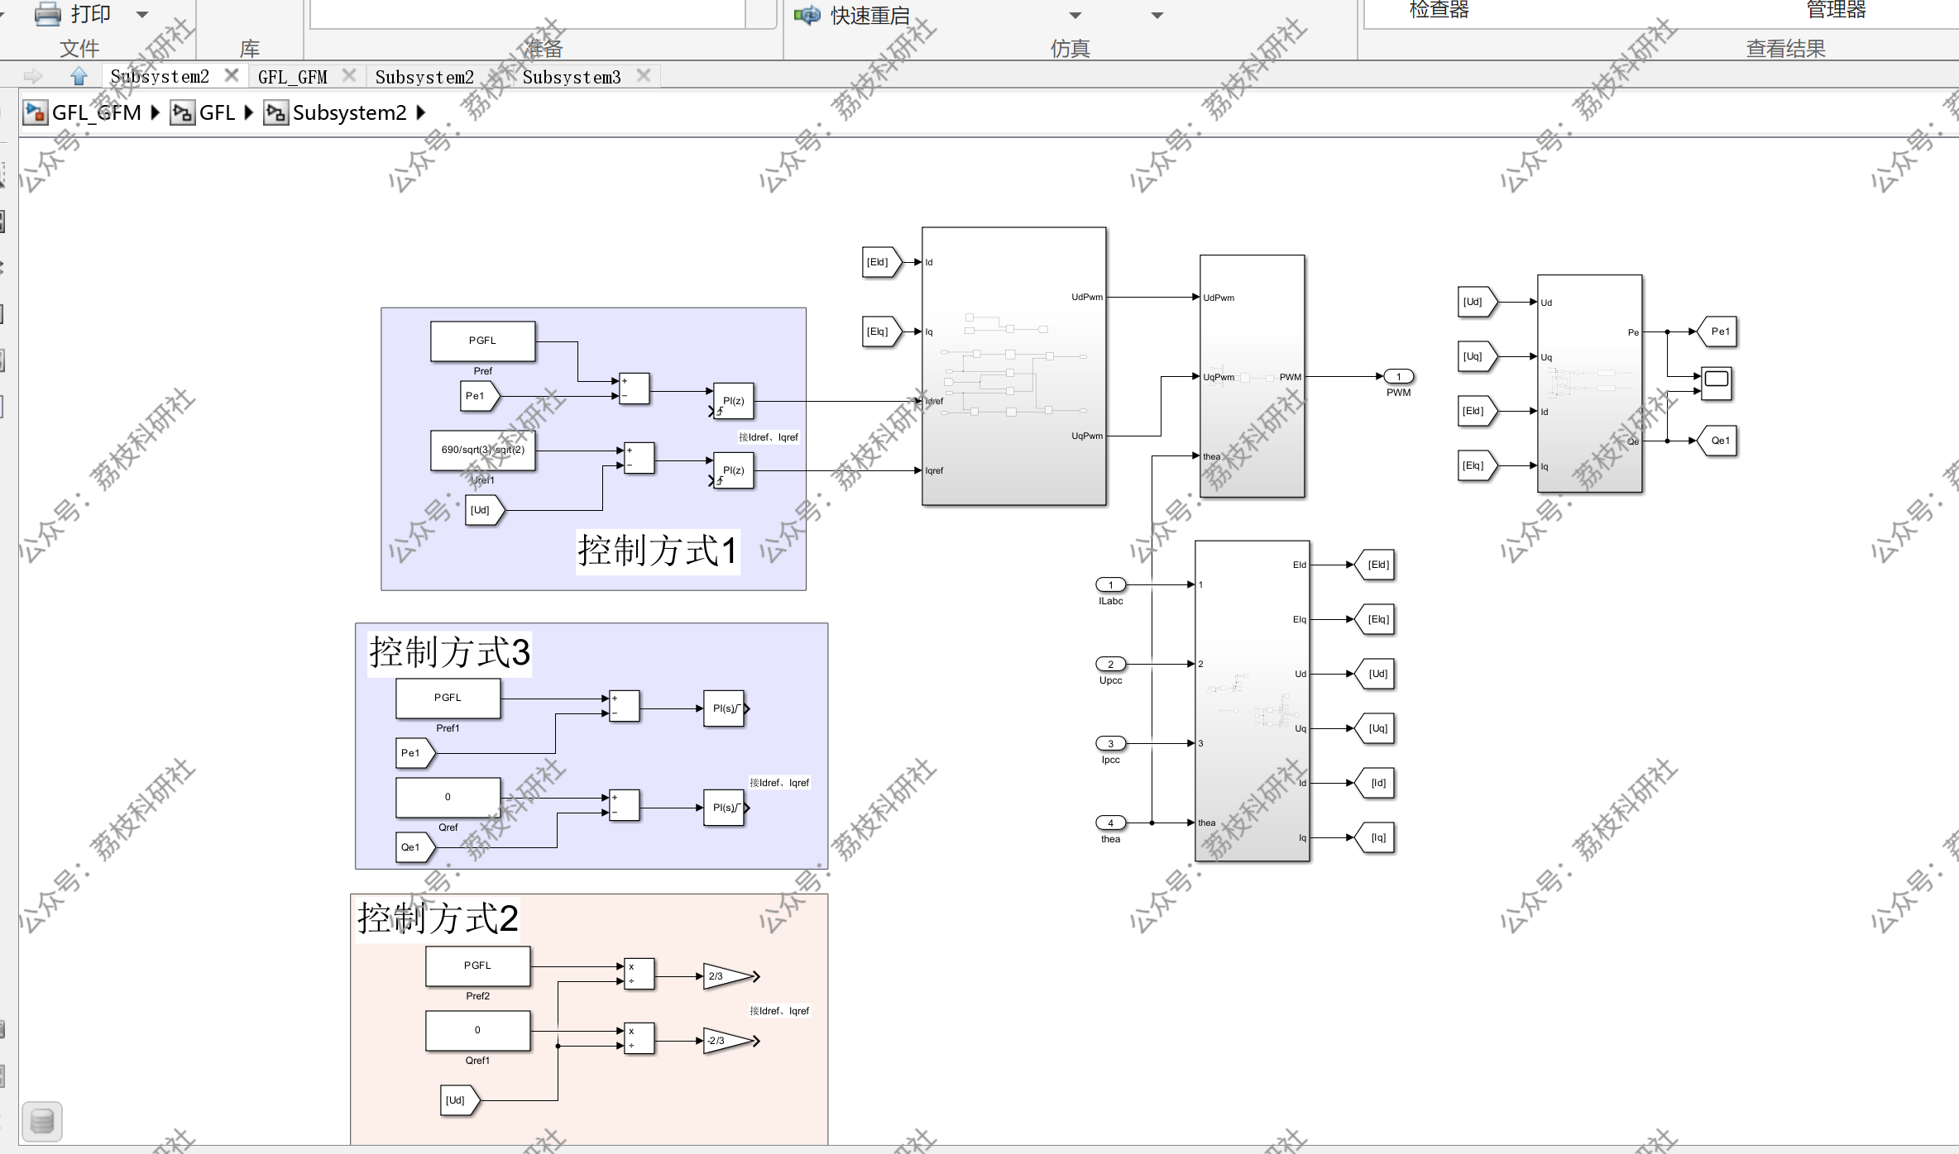Image resolution: width=1959 pixels, height=1154 pixels.
Task: Select the lower PI(z) controller block
Action: click(733, 470)
